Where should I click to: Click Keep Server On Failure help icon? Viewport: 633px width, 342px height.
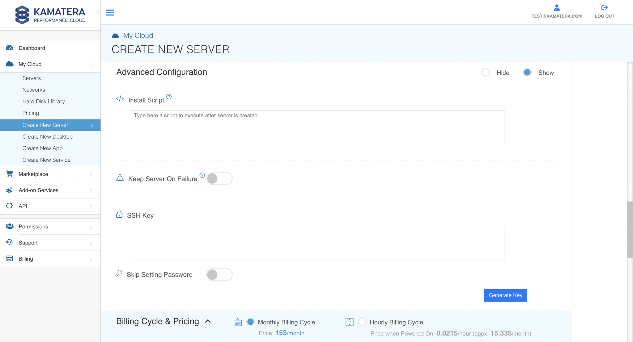pos(202,175)
